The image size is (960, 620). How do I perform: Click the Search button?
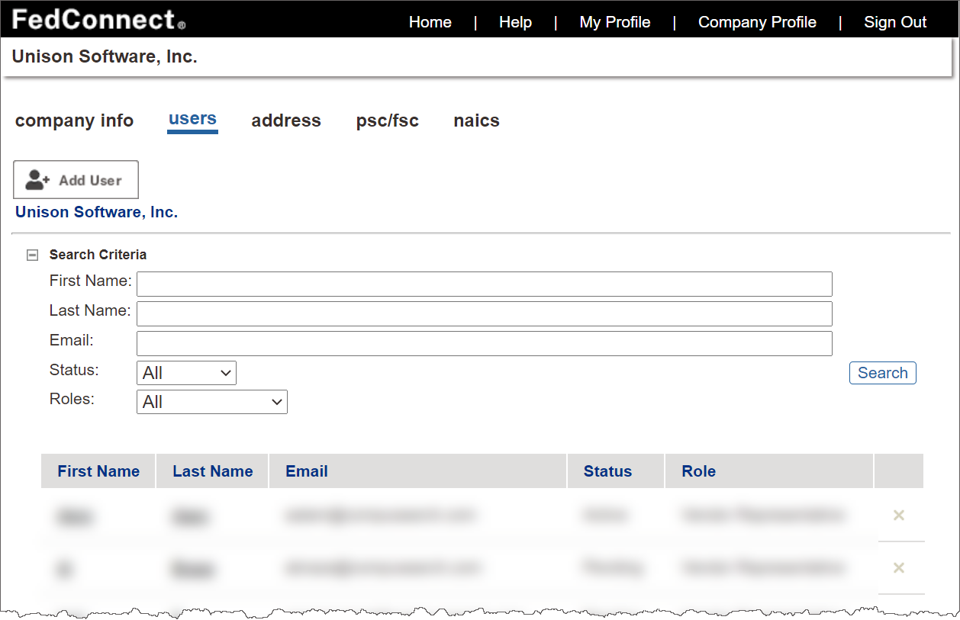pyautogui.click(x=882, y=373)
